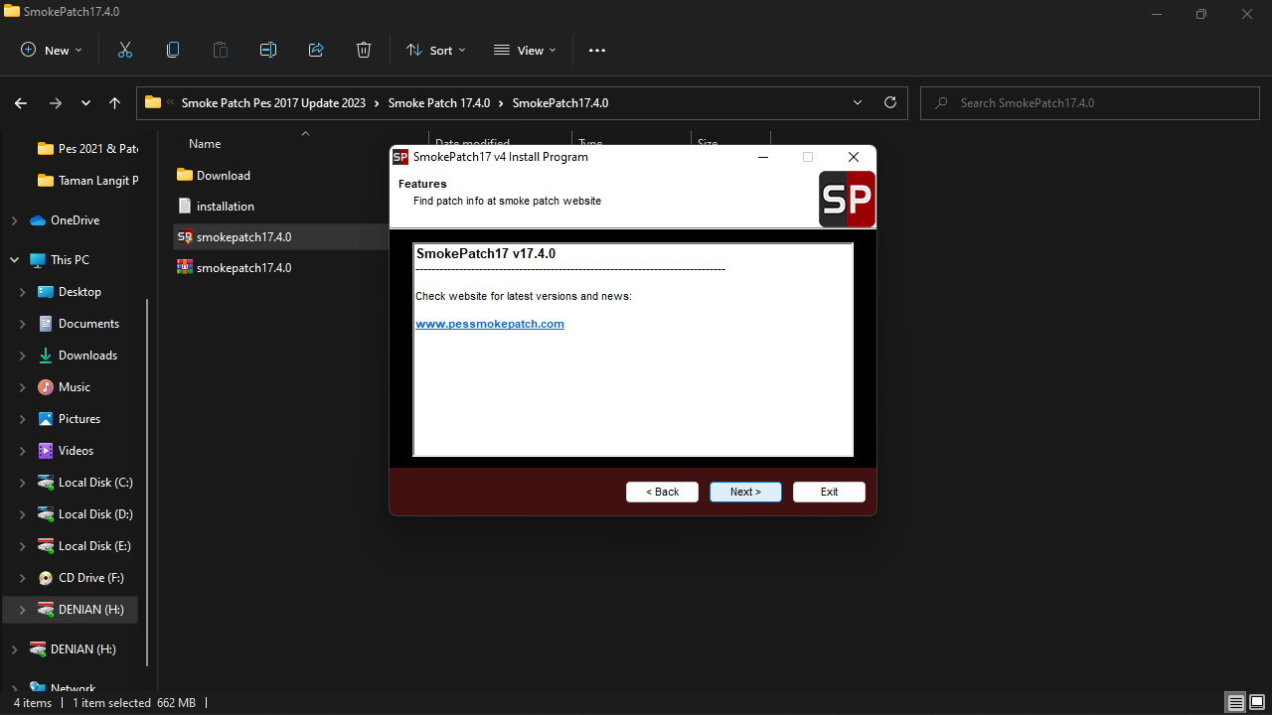The image size is (1272, 715).
Task: Click the Next button in installer
Action: pos(745,492)
